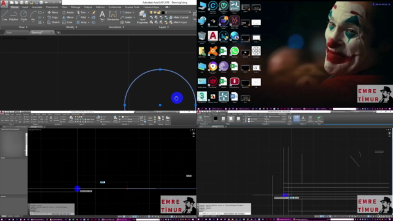Expand the Annotation panel

pyautogui.click(x=117, y=27)
